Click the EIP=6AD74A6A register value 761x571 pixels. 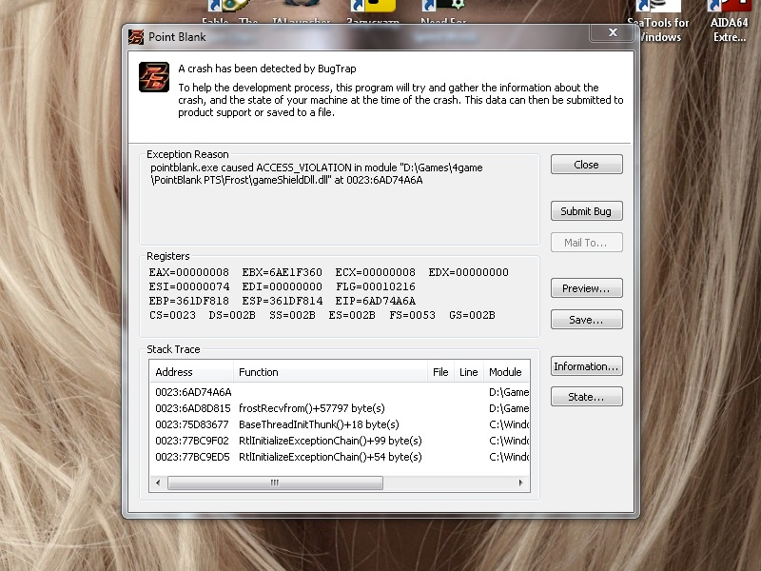375,301
